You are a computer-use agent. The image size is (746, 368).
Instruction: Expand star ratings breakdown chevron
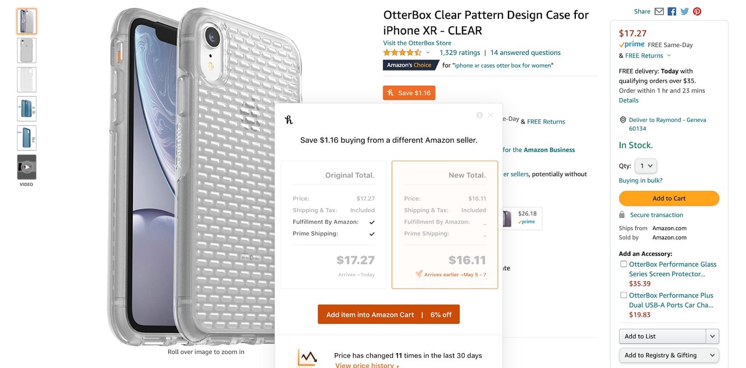(428, 53)
